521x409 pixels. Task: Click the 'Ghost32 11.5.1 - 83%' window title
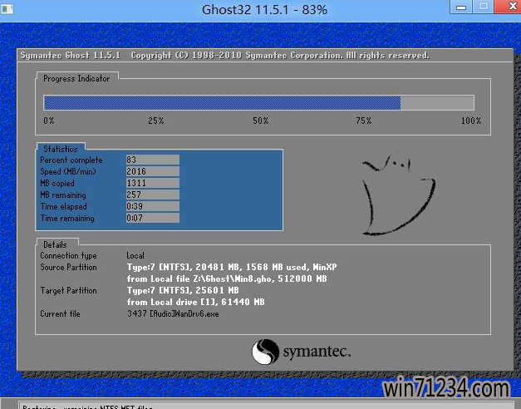click(264, 10)
